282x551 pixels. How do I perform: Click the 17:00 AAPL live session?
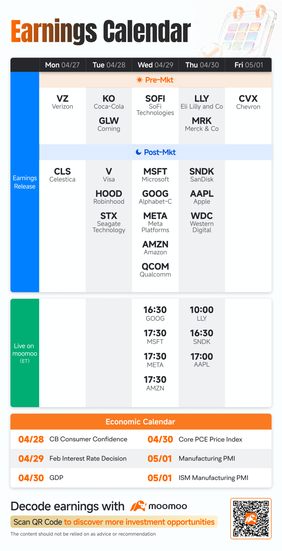[202, 360]
